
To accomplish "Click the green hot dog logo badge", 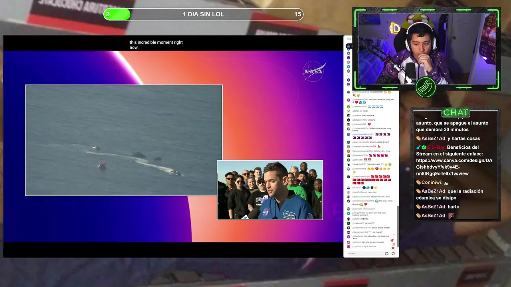I will pos(426,87).
